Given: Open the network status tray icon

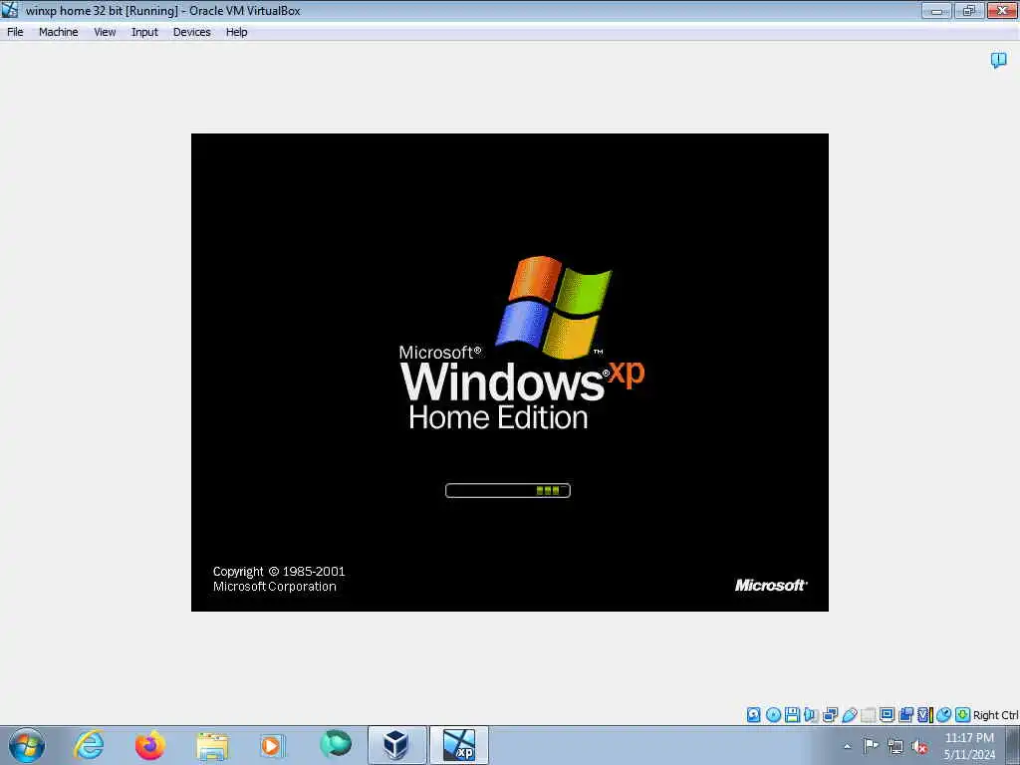Looking at the screenshot, I should pos(895,746).
